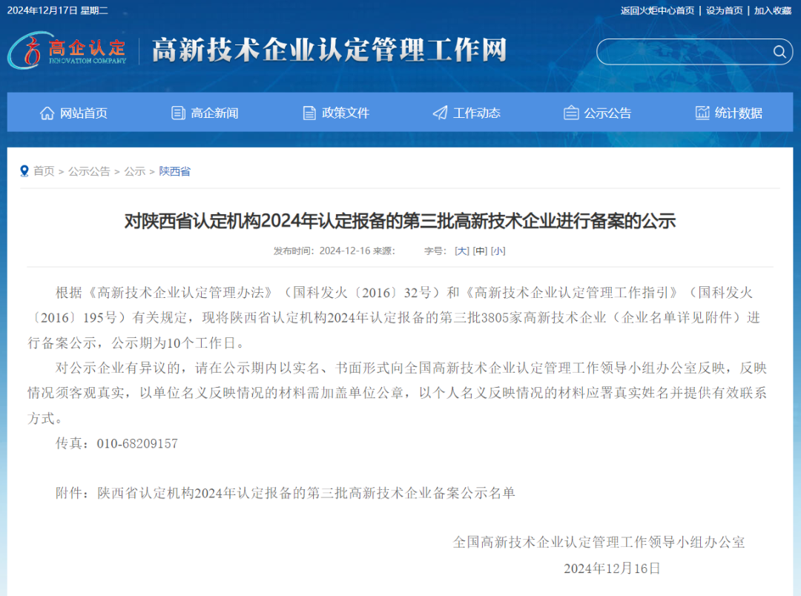Image resolution: width=801 pixels, height=596 pixels.
Task: Click the 高企认定 site logo
Action: tap(68, 50)
